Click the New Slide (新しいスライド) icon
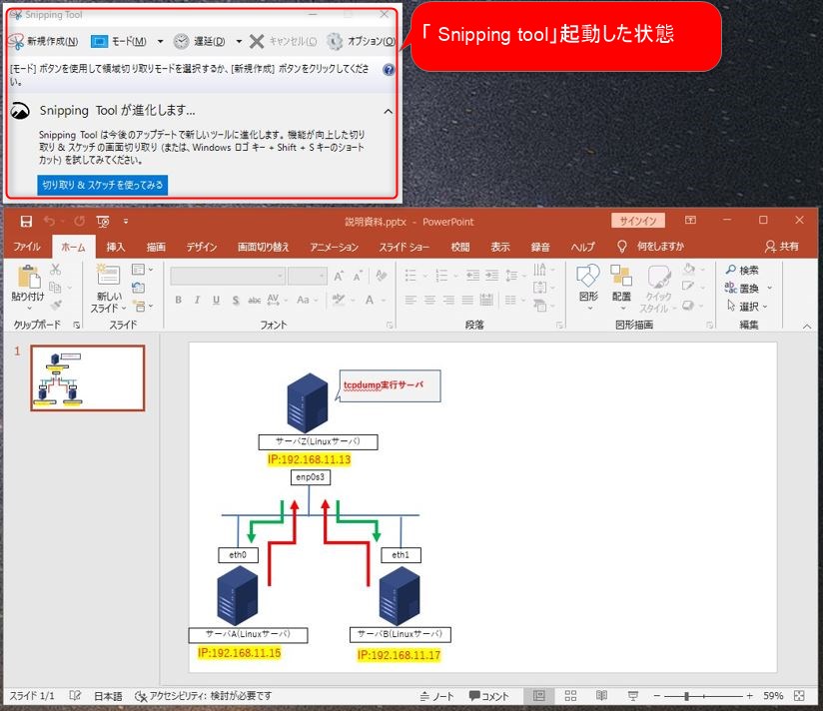This screenshot has width=823, height=711. (x=109, y=275)
